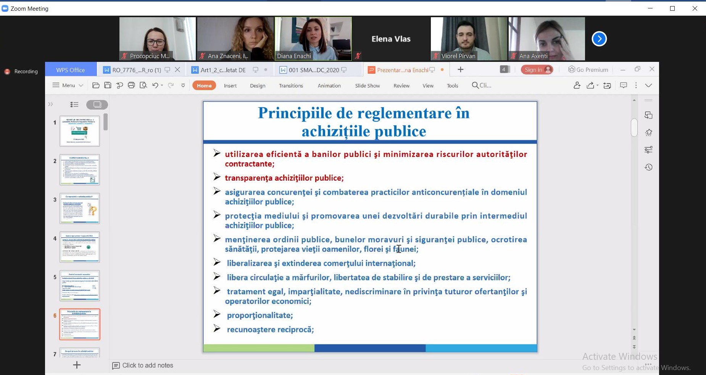Click the slide editor vertical scrollbar thumb
The image size is (706, 375).
[x=634, y=127]
